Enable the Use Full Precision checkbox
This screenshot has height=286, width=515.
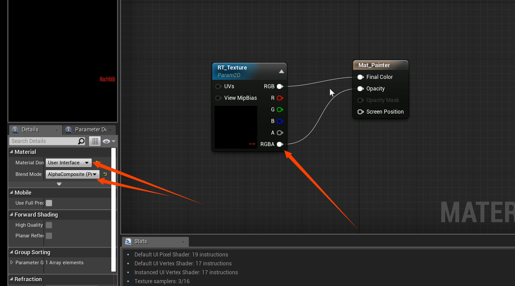coord(48,203)
